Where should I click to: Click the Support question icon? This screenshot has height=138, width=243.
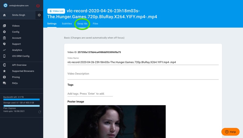4,44
